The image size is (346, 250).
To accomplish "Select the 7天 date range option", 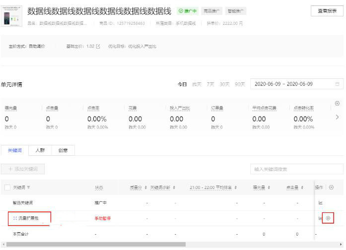I will [210, 84].
